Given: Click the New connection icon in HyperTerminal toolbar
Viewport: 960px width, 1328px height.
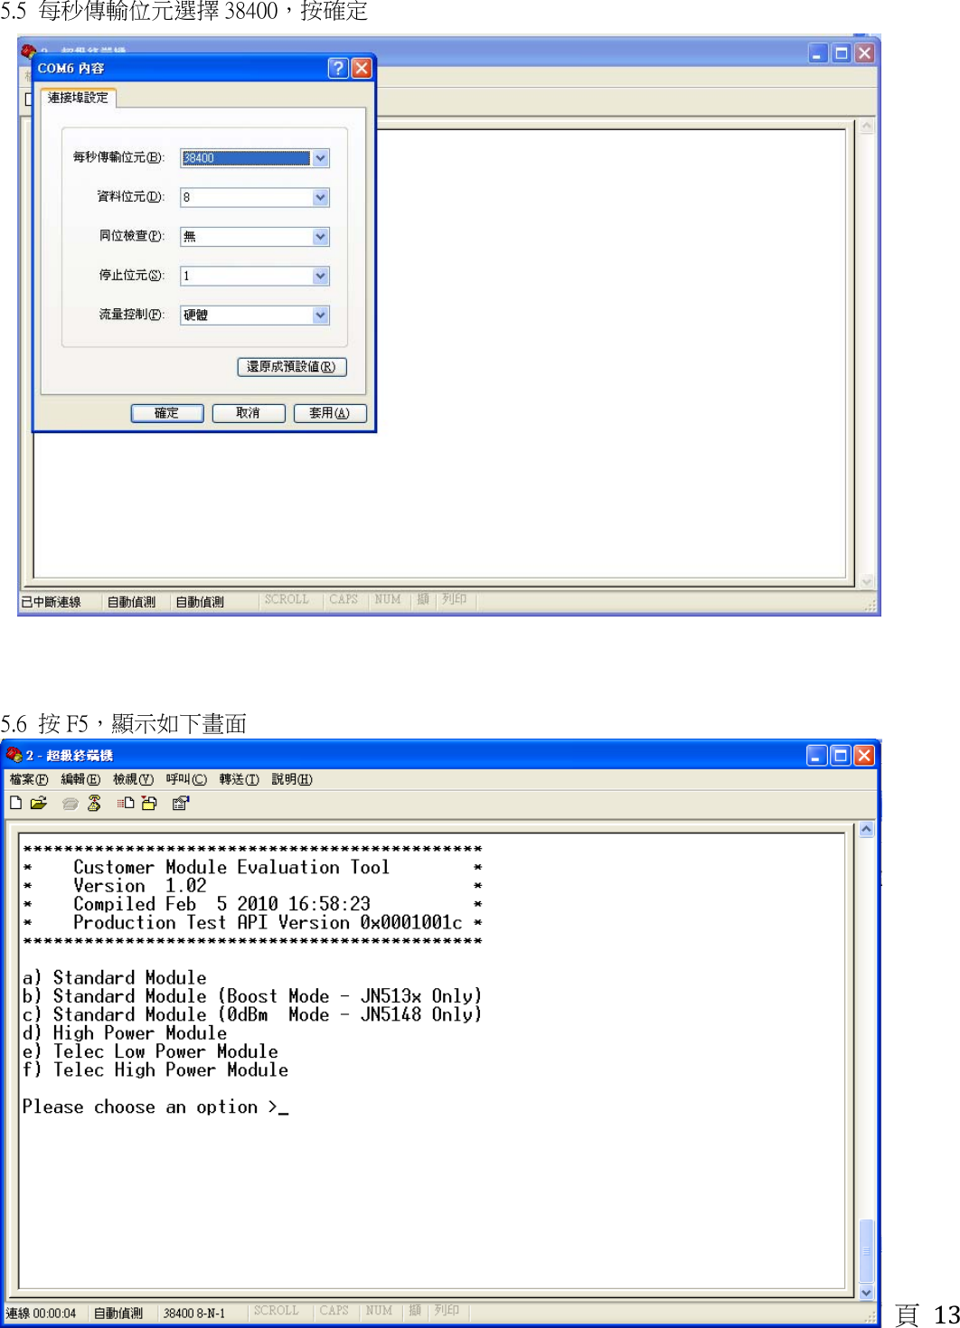Looking at the screenshot, I should tap(15, 803).
